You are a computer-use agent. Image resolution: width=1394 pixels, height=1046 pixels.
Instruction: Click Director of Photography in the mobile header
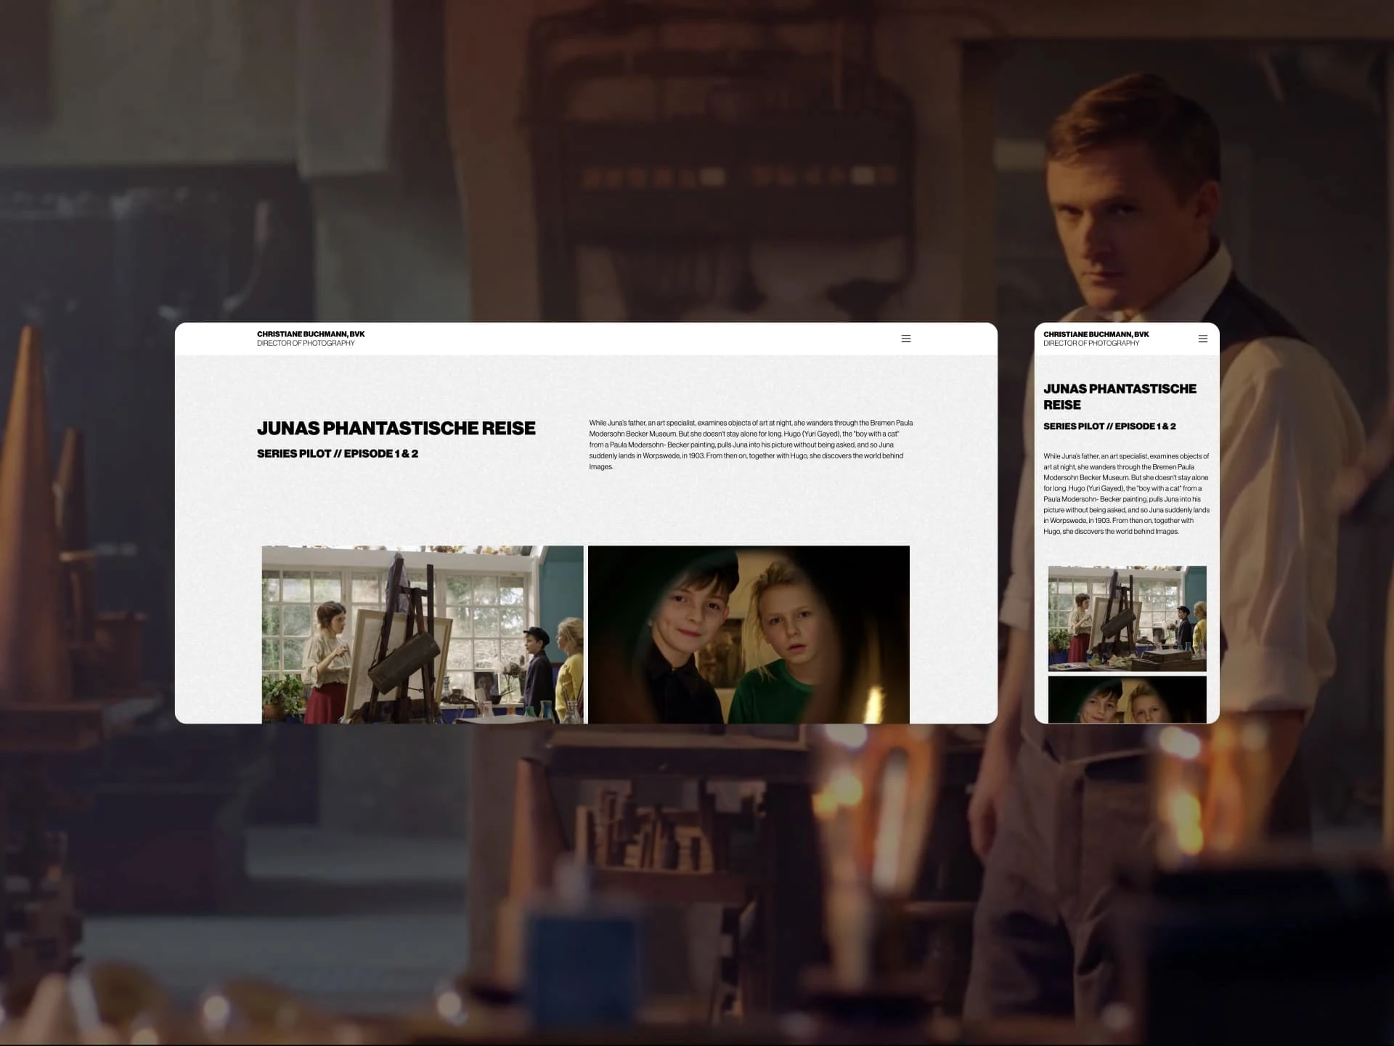[1091, 344]
